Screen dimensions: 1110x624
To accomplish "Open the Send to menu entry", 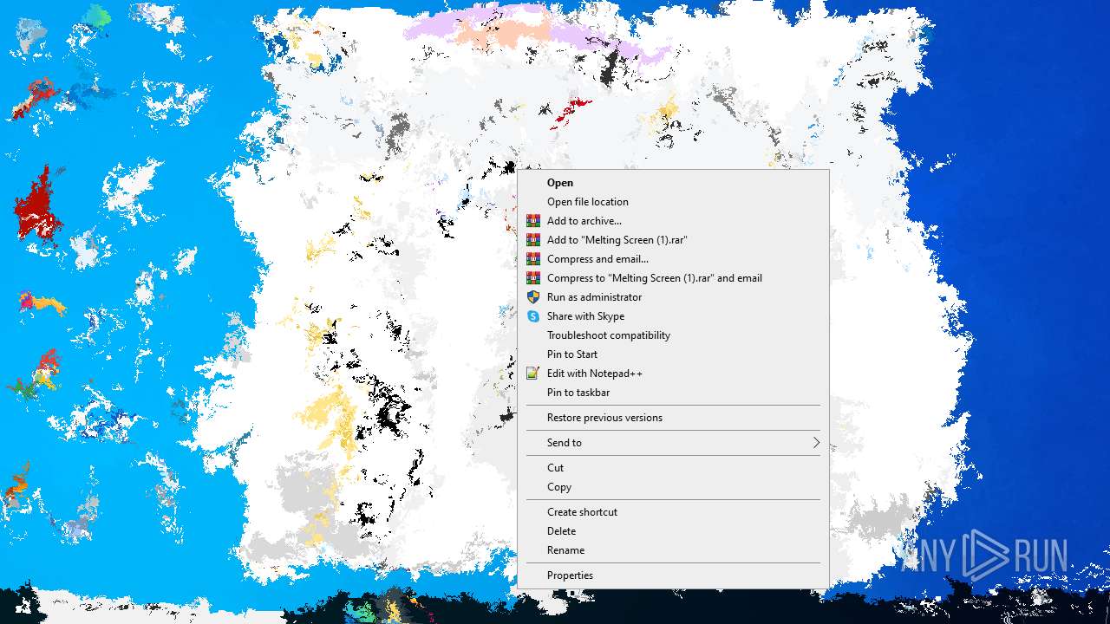I will [x=673, y=443].
